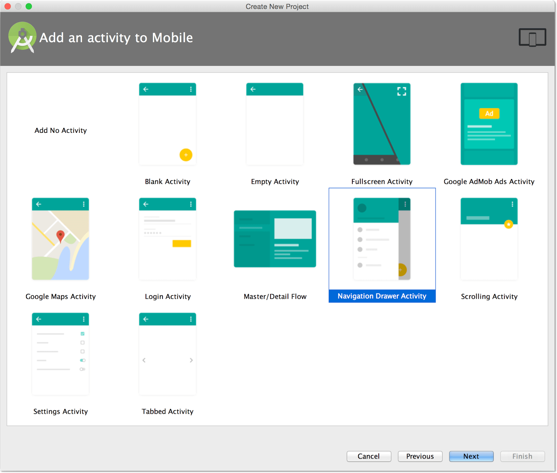Pick the Scrolling Activity template

[x=489, y=239]
